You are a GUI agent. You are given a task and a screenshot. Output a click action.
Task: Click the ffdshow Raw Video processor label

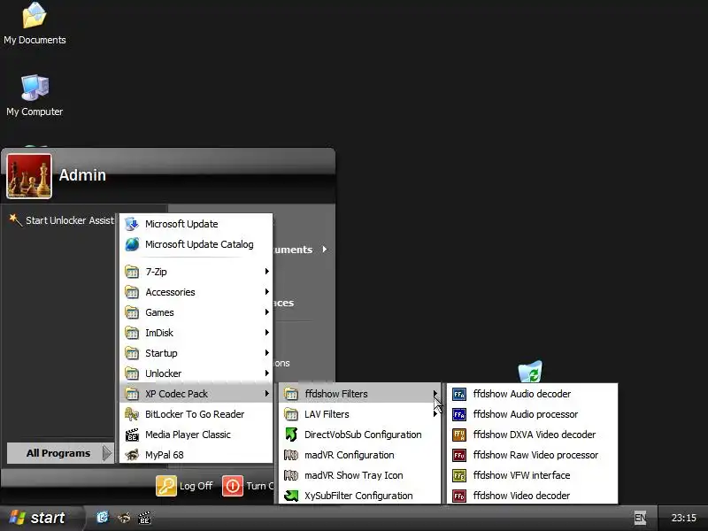point(535,455)
